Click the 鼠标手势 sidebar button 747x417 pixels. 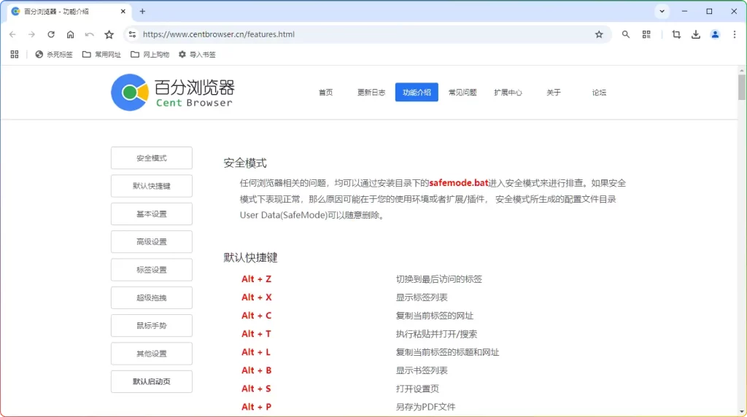pos(152,326)
